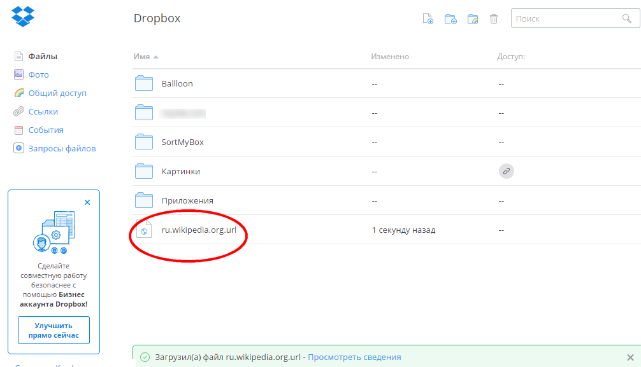This screenshot has height=367, width=641.
Task: Click the Balloon folder icon
Action: tap(144, 83)
